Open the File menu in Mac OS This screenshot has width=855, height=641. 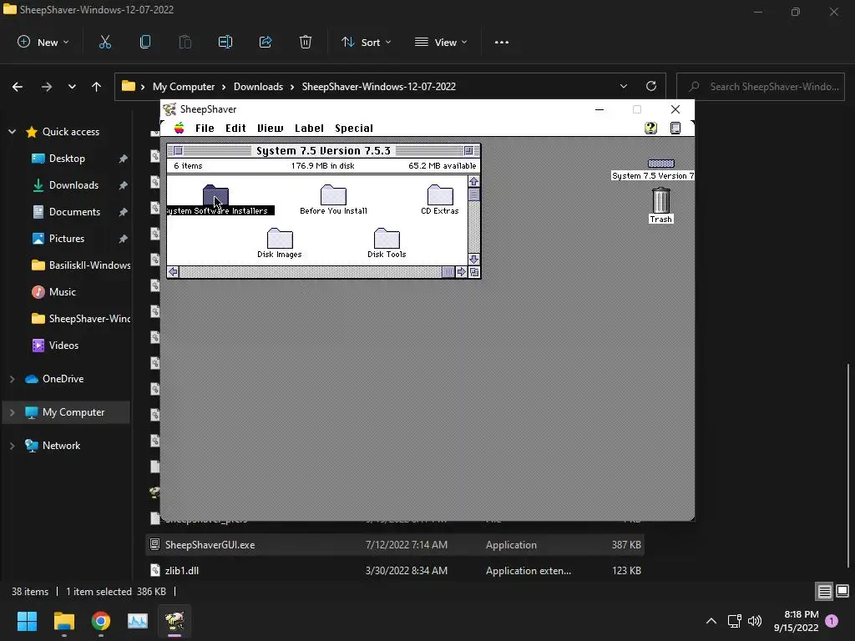coord(205,128)
